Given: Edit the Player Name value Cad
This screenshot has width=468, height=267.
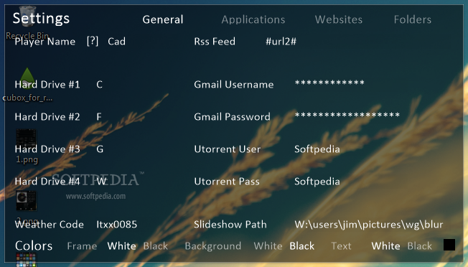Looking at the screenshot, I should click(x=117, y=41).
